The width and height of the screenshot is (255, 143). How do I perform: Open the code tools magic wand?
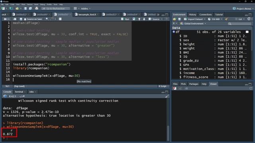(52, 19)
